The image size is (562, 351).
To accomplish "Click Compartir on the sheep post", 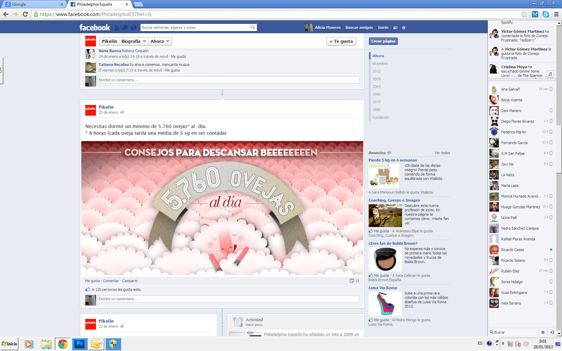I will [130, 281].
